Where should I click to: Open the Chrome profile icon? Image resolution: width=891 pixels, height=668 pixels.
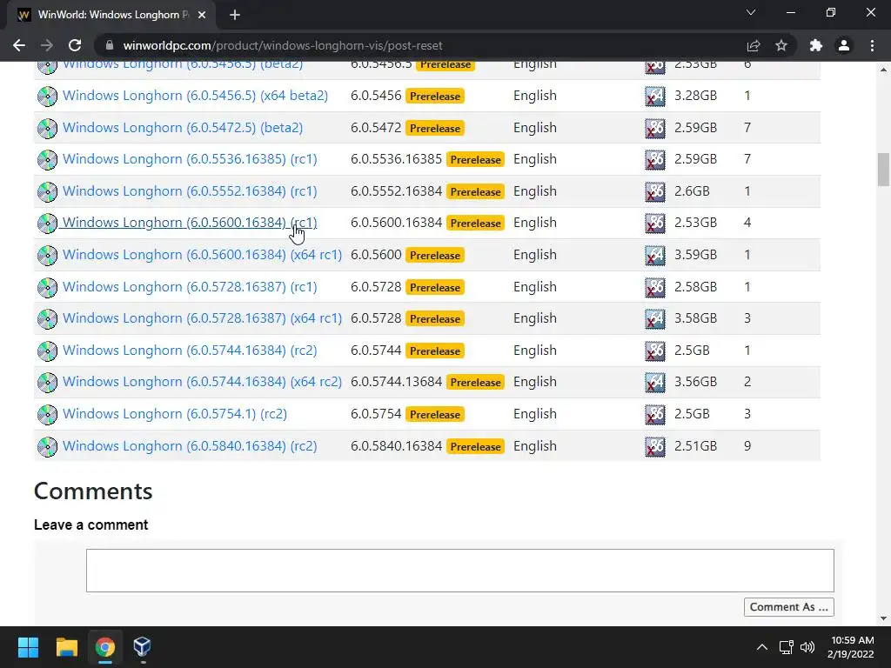point(844,45)
